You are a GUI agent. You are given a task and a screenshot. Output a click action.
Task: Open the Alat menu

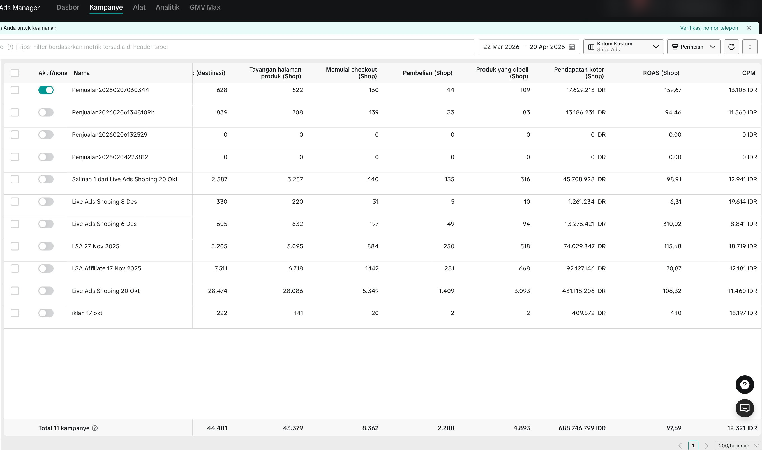point(139,7)
